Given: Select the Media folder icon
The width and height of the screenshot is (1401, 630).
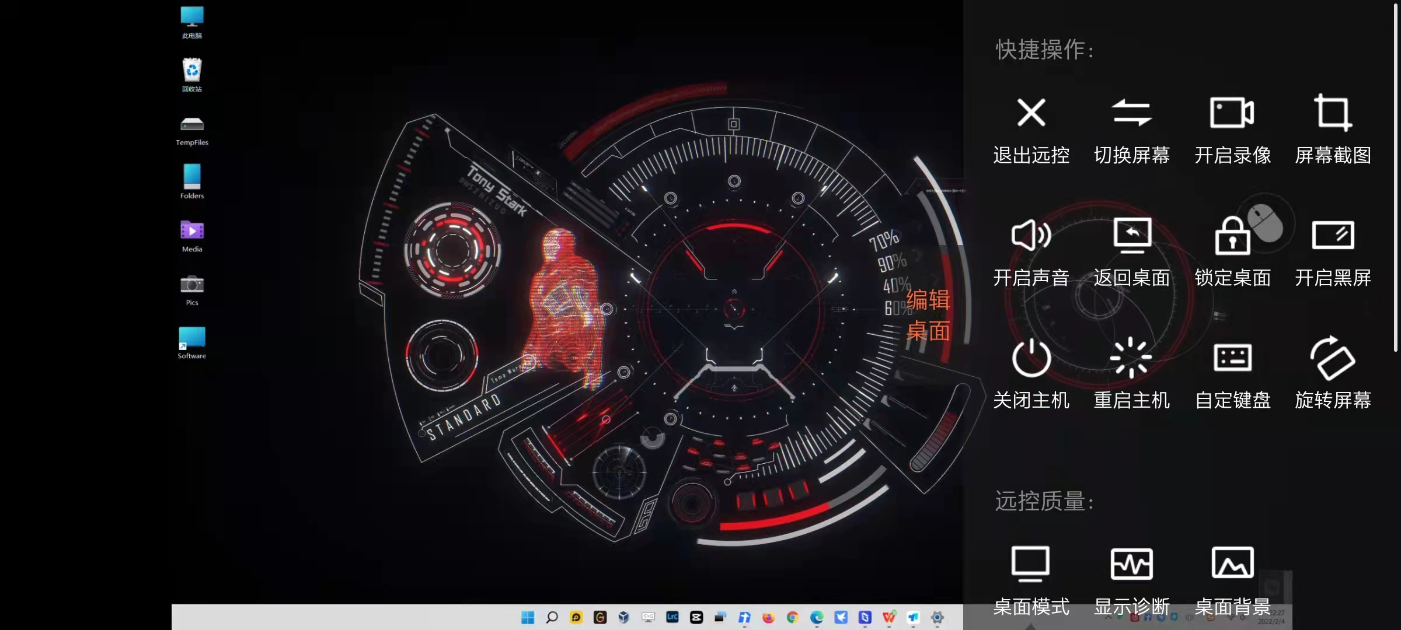Looking at the screenshot, I should pos(192,236).
